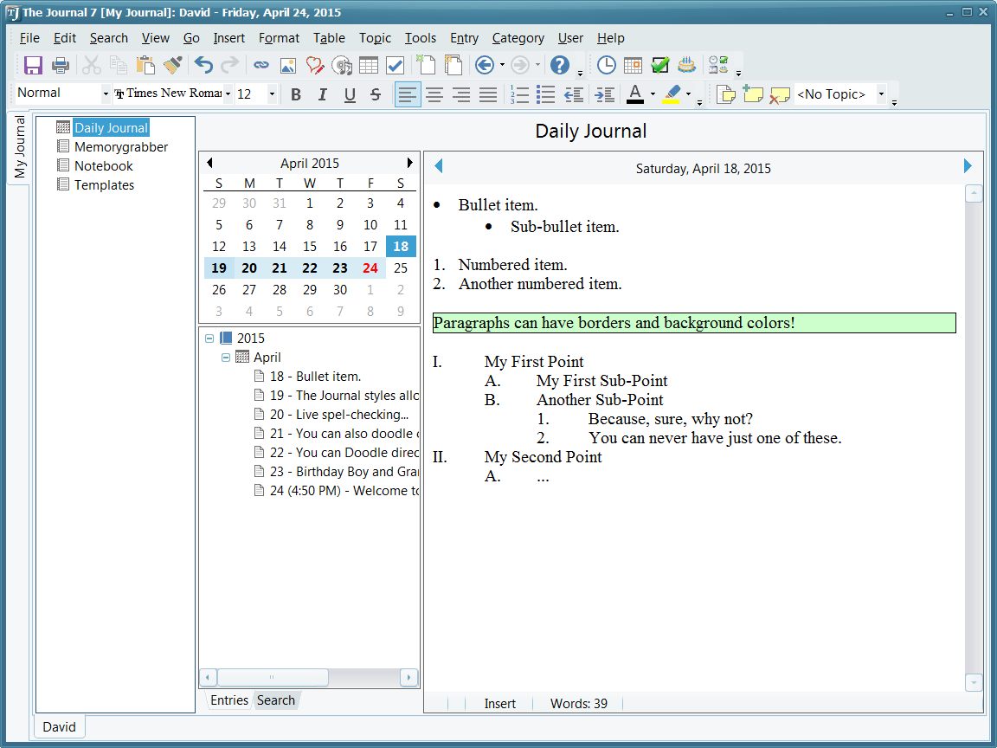Select April 22 in the calendar
Image resolution: width=997 pixels, height=748 pixels.
click(310, 268)
